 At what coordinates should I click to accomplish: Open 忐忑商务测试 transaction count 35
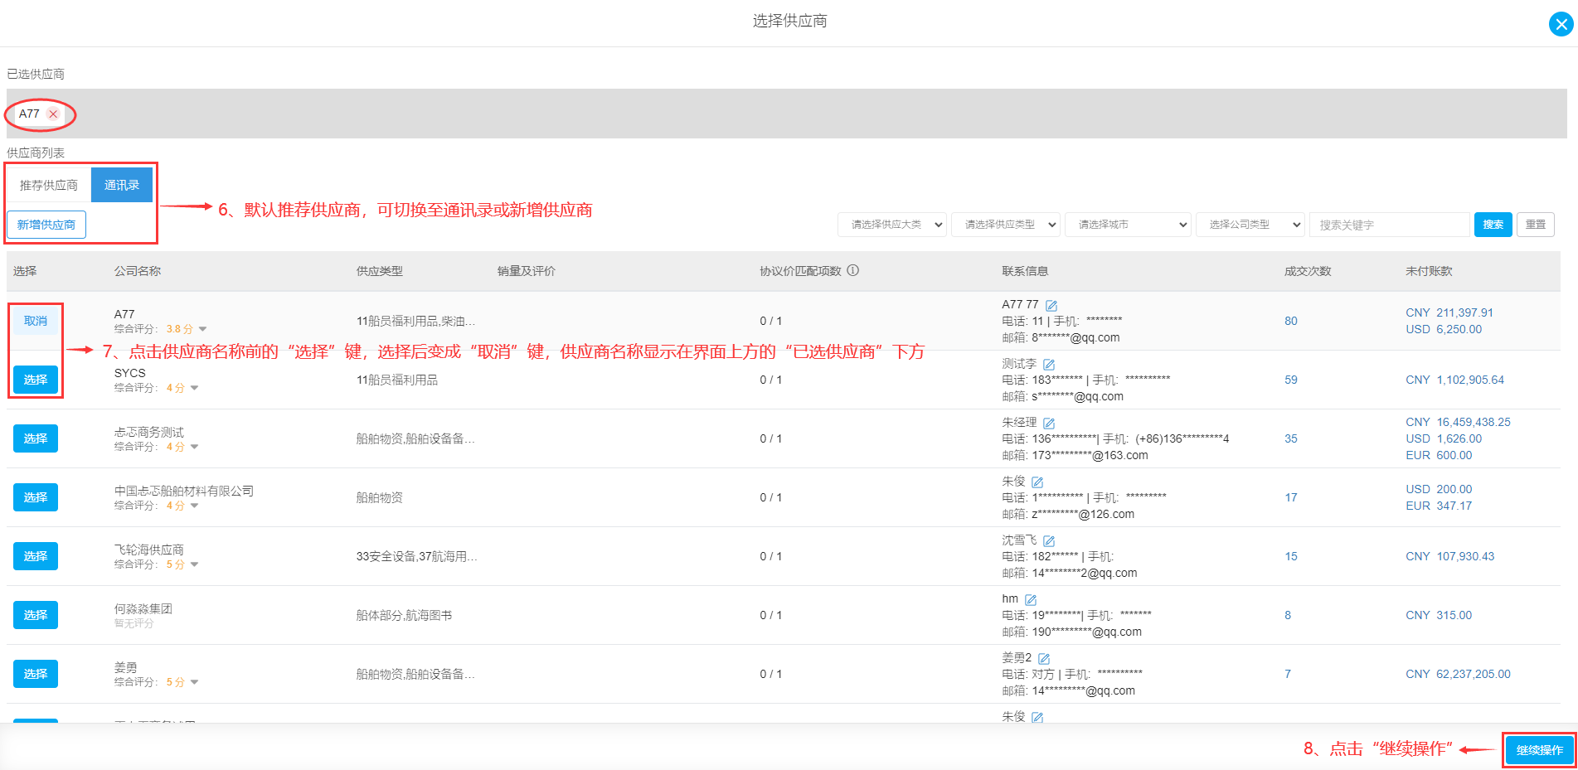1291,438
